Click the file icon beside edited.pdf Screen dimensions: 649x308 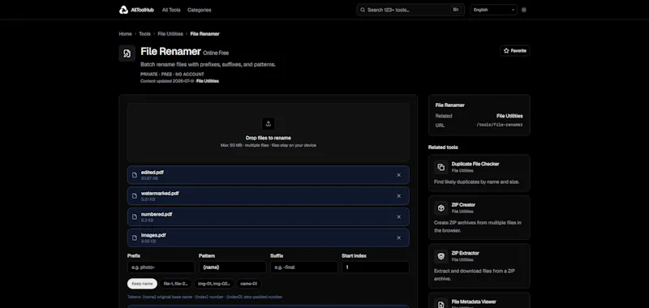point(135,175)
